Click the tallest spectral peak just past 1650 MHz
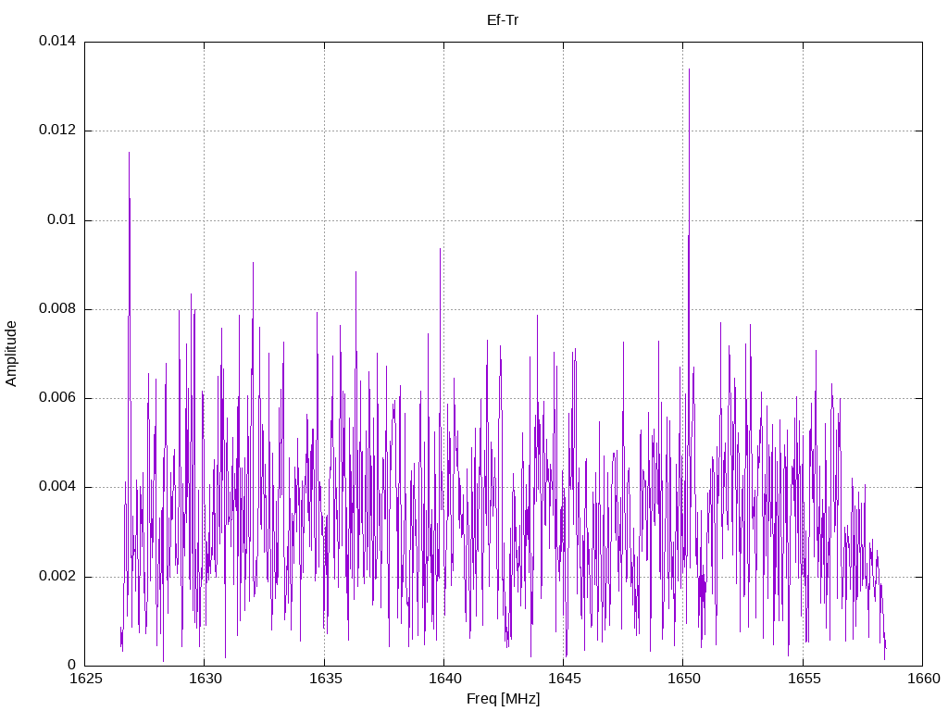 point(689,70)
